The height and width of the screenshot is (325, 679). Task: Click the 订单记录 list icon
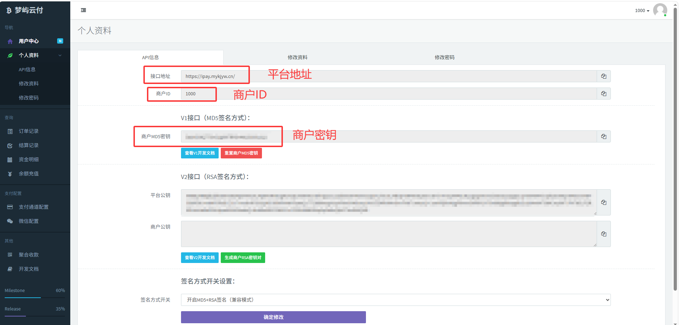click(x=10, y=131)
